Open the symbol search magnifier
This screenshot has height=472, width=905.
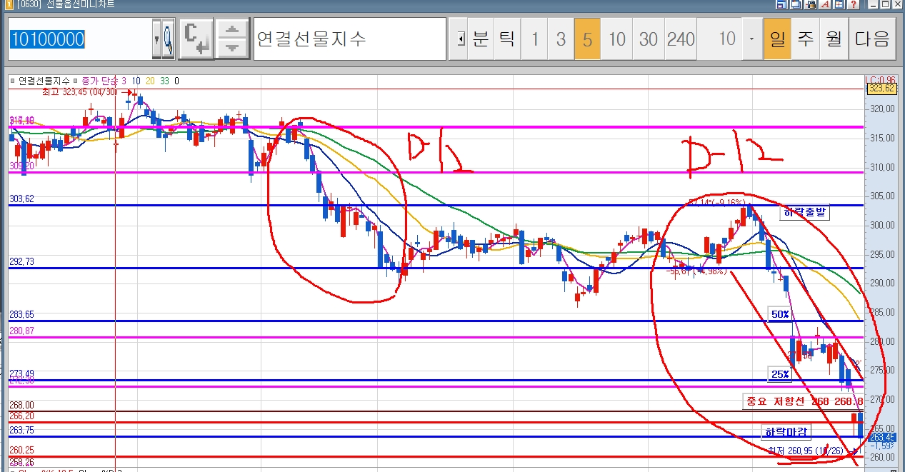(169, 39)
